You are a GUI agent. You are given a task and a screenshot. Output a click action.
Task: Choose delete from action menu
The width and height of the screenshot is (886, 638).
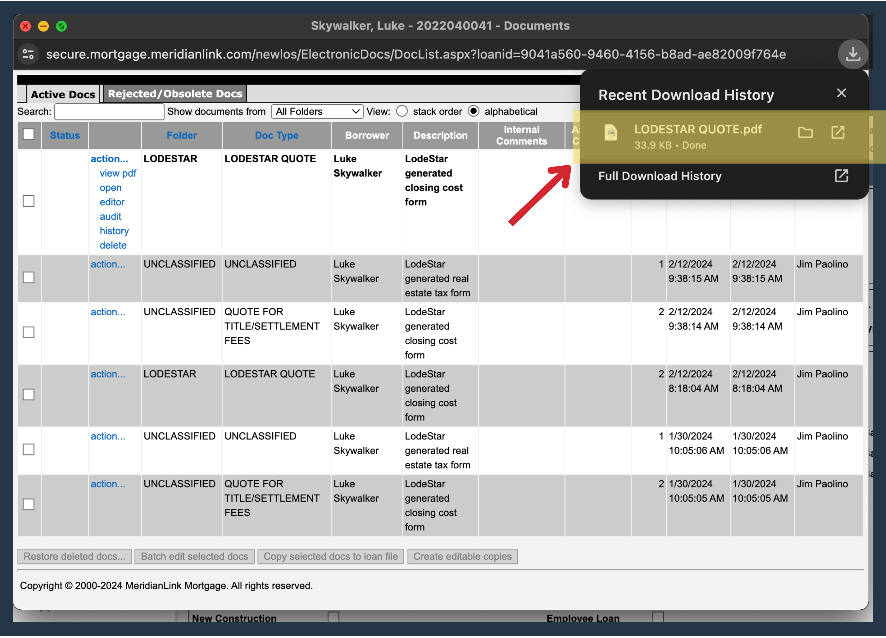click(113, 245)
